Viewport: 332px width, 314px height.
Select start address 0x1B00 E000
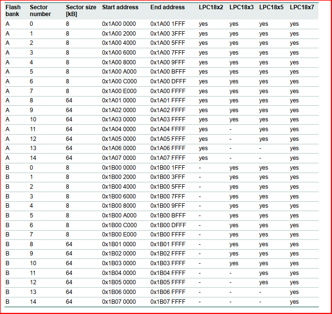(119, 235)
